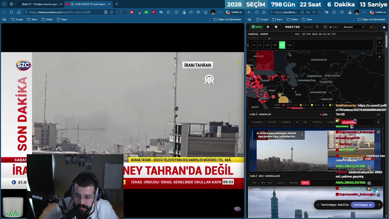The width and height of the screenshot is (389, 219).
Task: Select the DW news channel tab
Action: click(297, 122)
